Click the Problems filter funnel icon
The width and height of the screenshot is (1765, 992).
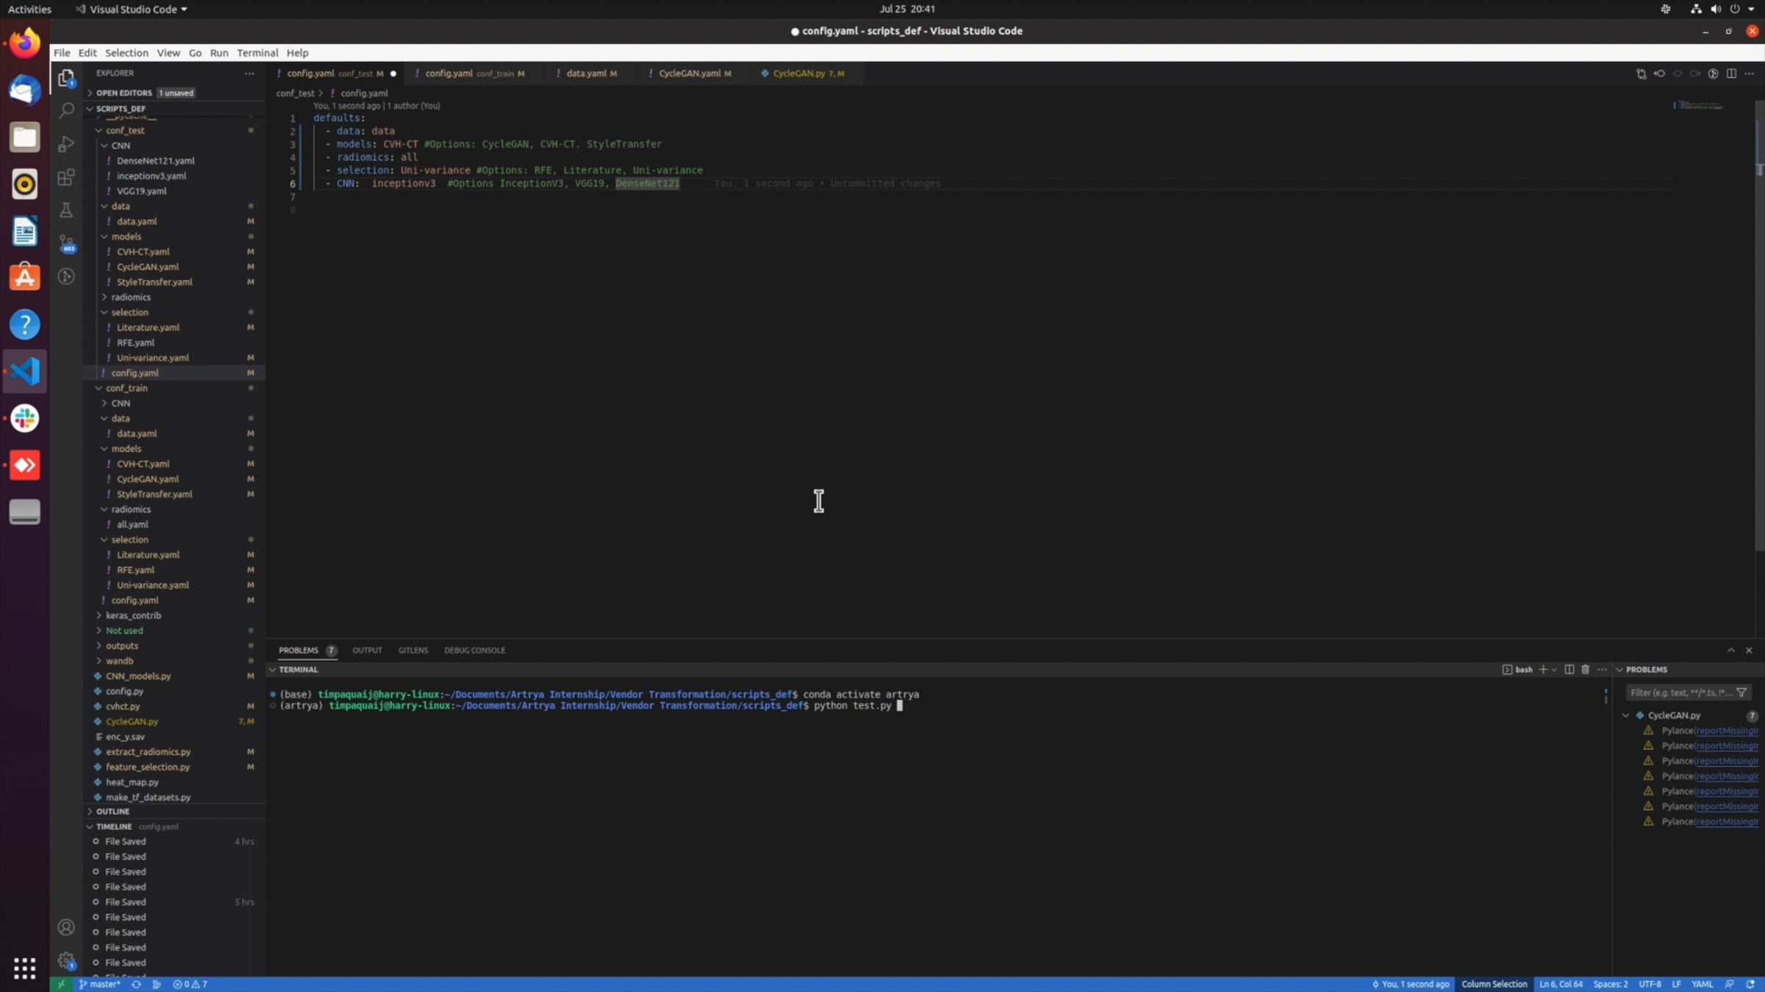tap(1741, 693)
